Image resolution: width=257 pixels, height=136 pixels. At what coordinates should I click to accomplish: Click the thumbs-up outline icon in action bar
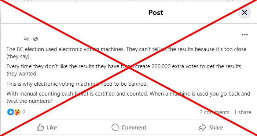40,127
